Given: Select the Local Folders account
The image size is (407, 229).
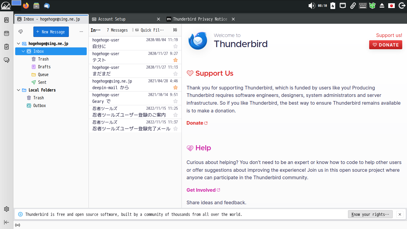Looking at the screenshot, I should coord(51,90).
